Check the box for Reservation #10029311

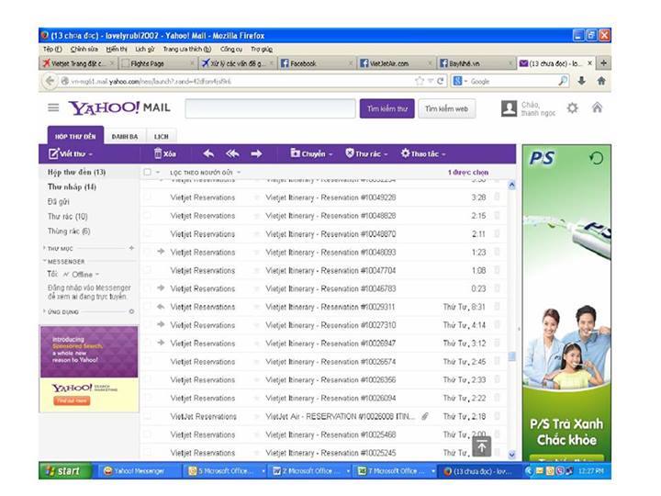tap(148, 307)
